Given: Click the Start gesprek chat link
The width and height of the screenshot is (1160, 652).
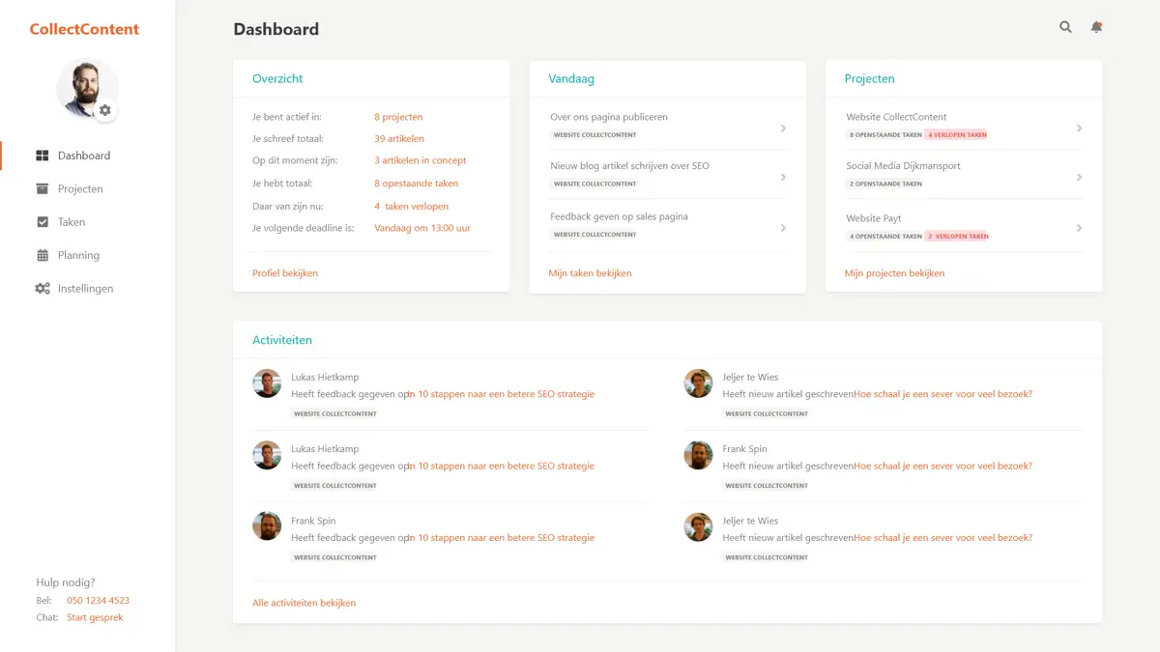Looking at the screenshot, I should coord(95,617).
